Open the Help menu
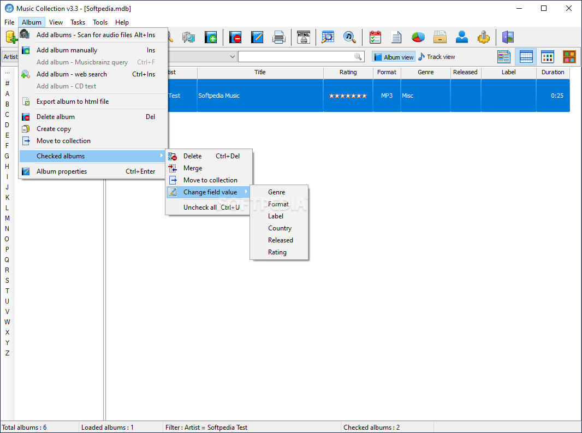 point(122,22)
